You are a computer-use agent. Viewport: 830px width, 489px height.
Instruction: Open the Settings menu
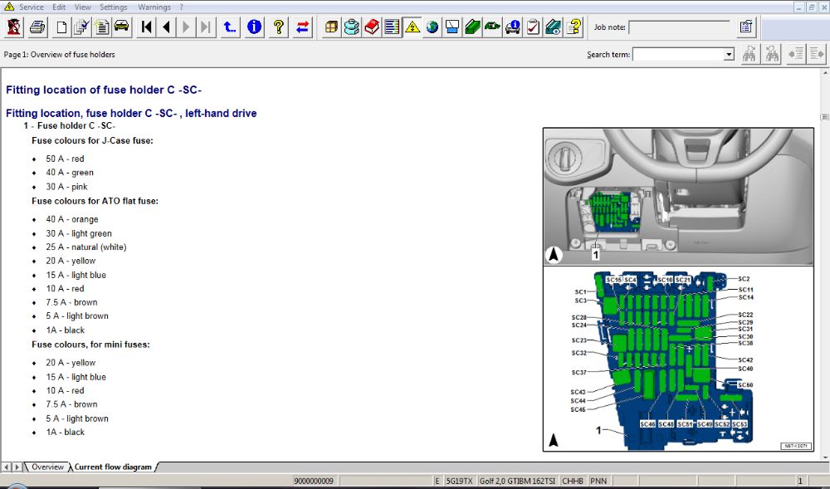click(114, 7)
